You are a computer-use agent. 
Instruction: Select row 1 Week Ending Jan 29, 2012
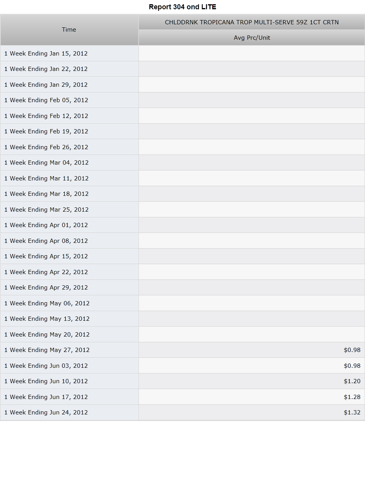182,85
